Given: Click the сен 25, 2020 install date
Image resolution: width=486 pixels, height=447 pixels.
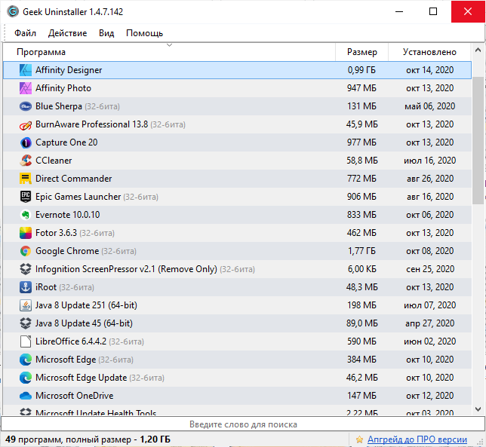Looking at the screenshot, I should (x=429, y=269).
